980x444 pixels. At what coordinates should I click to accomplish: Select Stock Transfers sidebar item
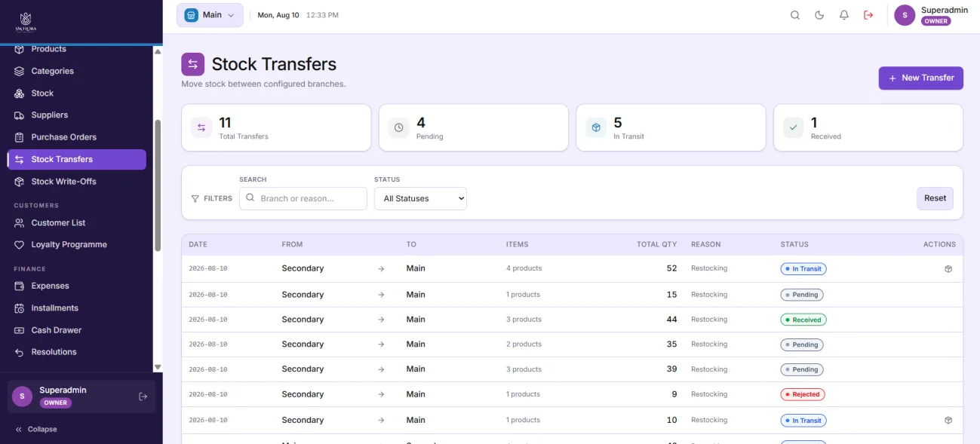point(77,159)
